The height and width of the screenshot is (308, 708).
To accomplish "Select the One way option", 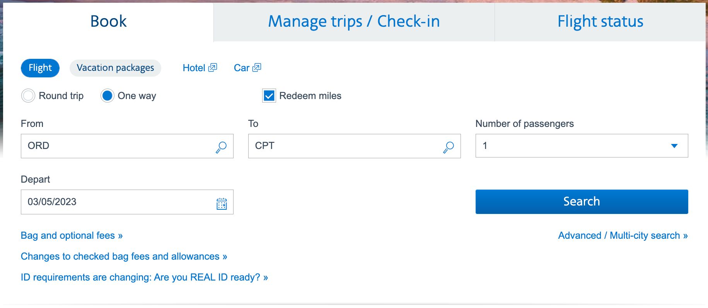I will click(x=107, y=96).
